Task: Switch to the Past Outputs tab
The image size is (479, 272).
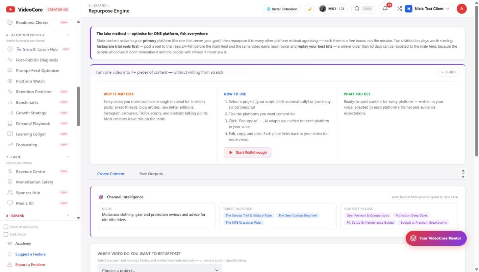Action: (151, 174)
